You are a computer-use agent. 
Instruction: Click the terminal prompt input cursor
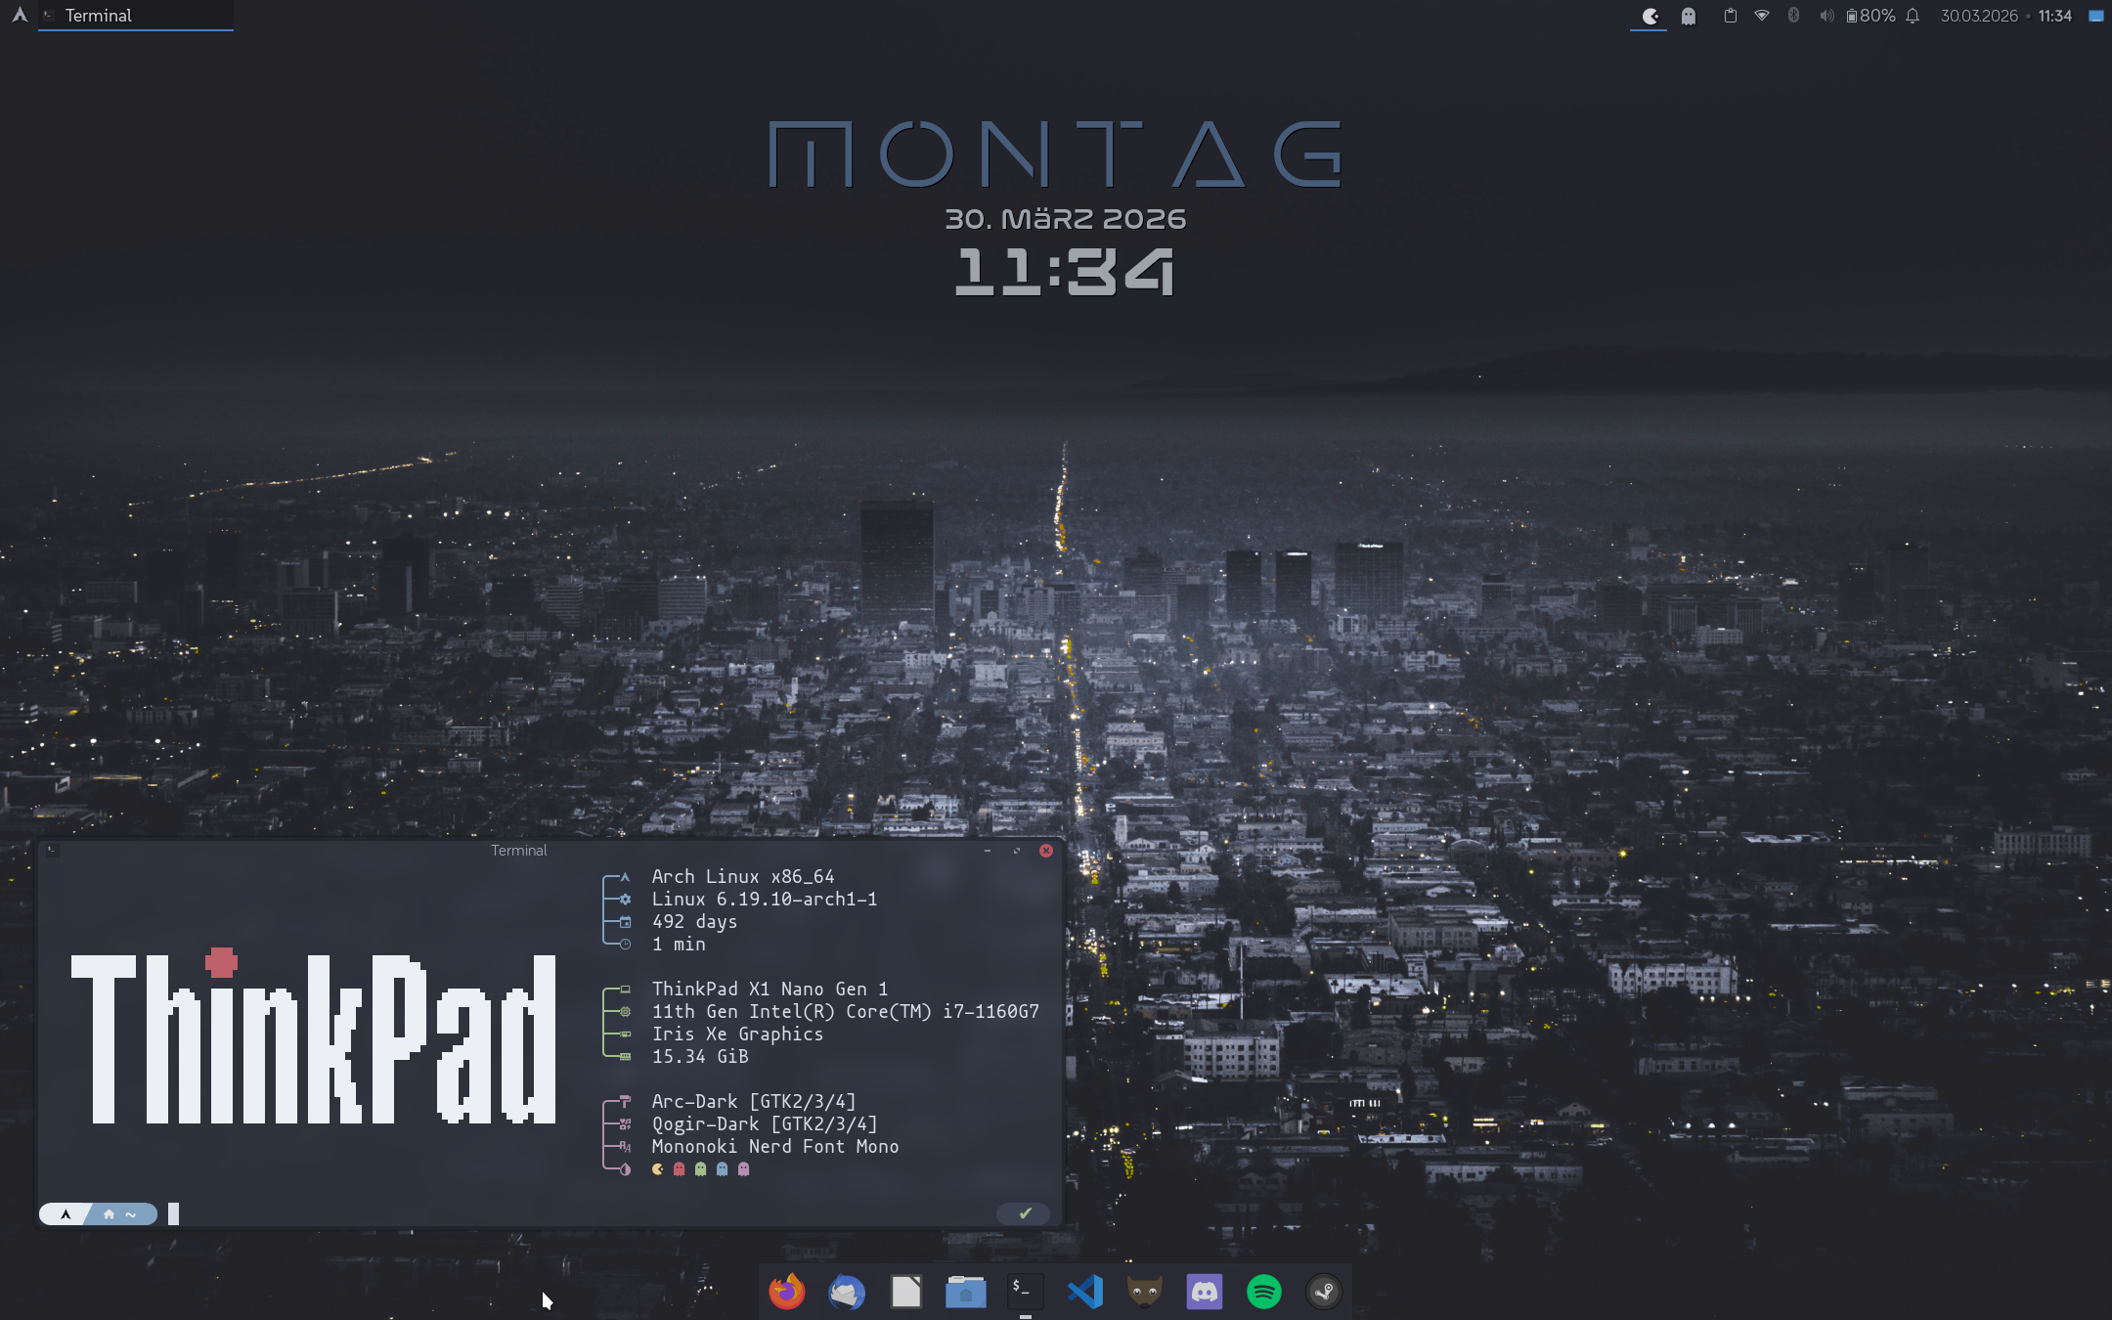pyautogui.click(x=173, y=1213)
